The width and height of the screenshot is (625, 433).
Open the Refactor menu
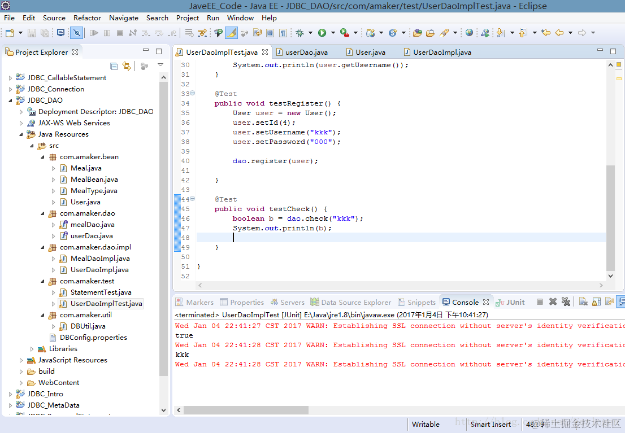point(87,18)
